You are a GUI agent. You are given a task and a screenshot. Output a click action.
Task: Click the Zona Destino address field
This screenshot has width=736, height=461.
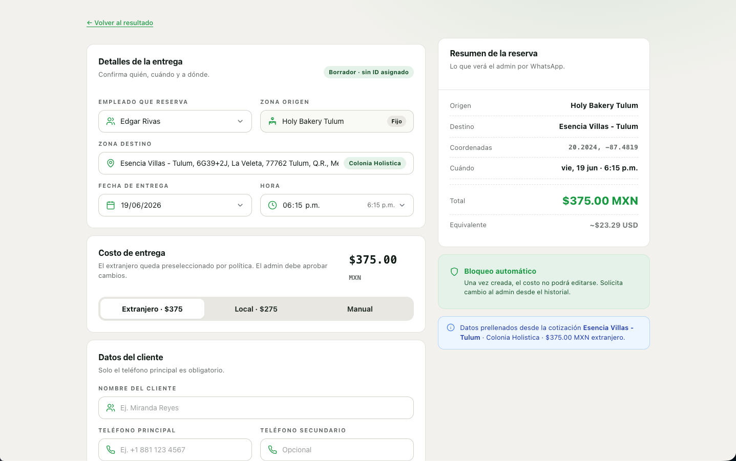[256, 163]
